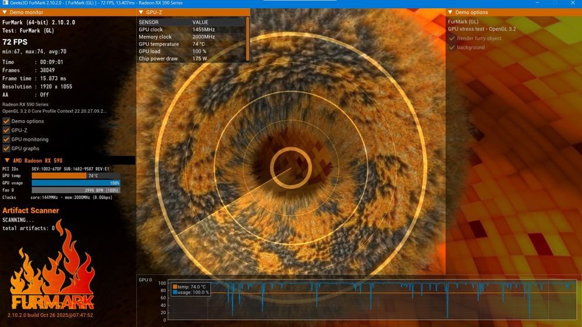Click the total artifacts: 0 line
Viewport: 582px width, 327px height.
tap(29, 228)
